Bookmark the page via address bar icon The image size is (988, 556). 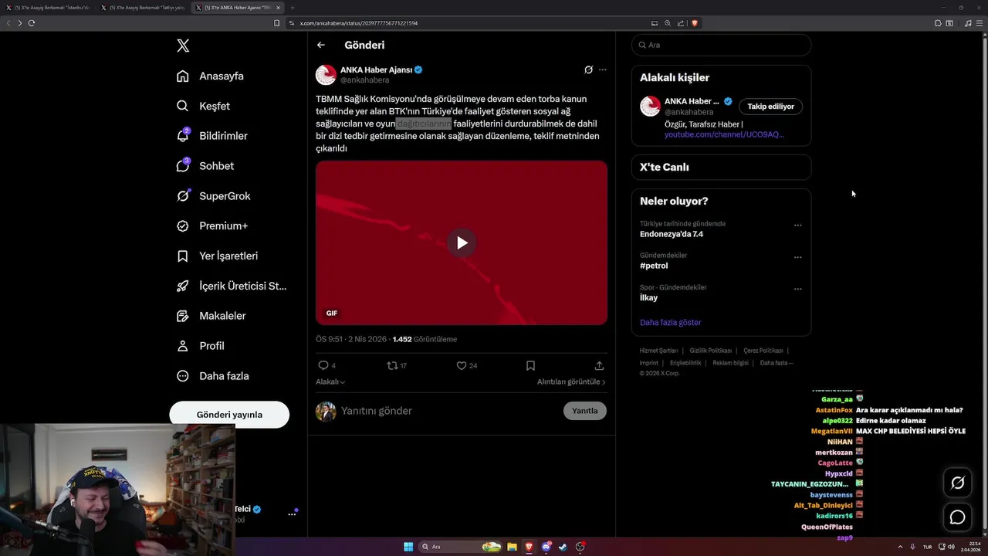coord(276,23)
